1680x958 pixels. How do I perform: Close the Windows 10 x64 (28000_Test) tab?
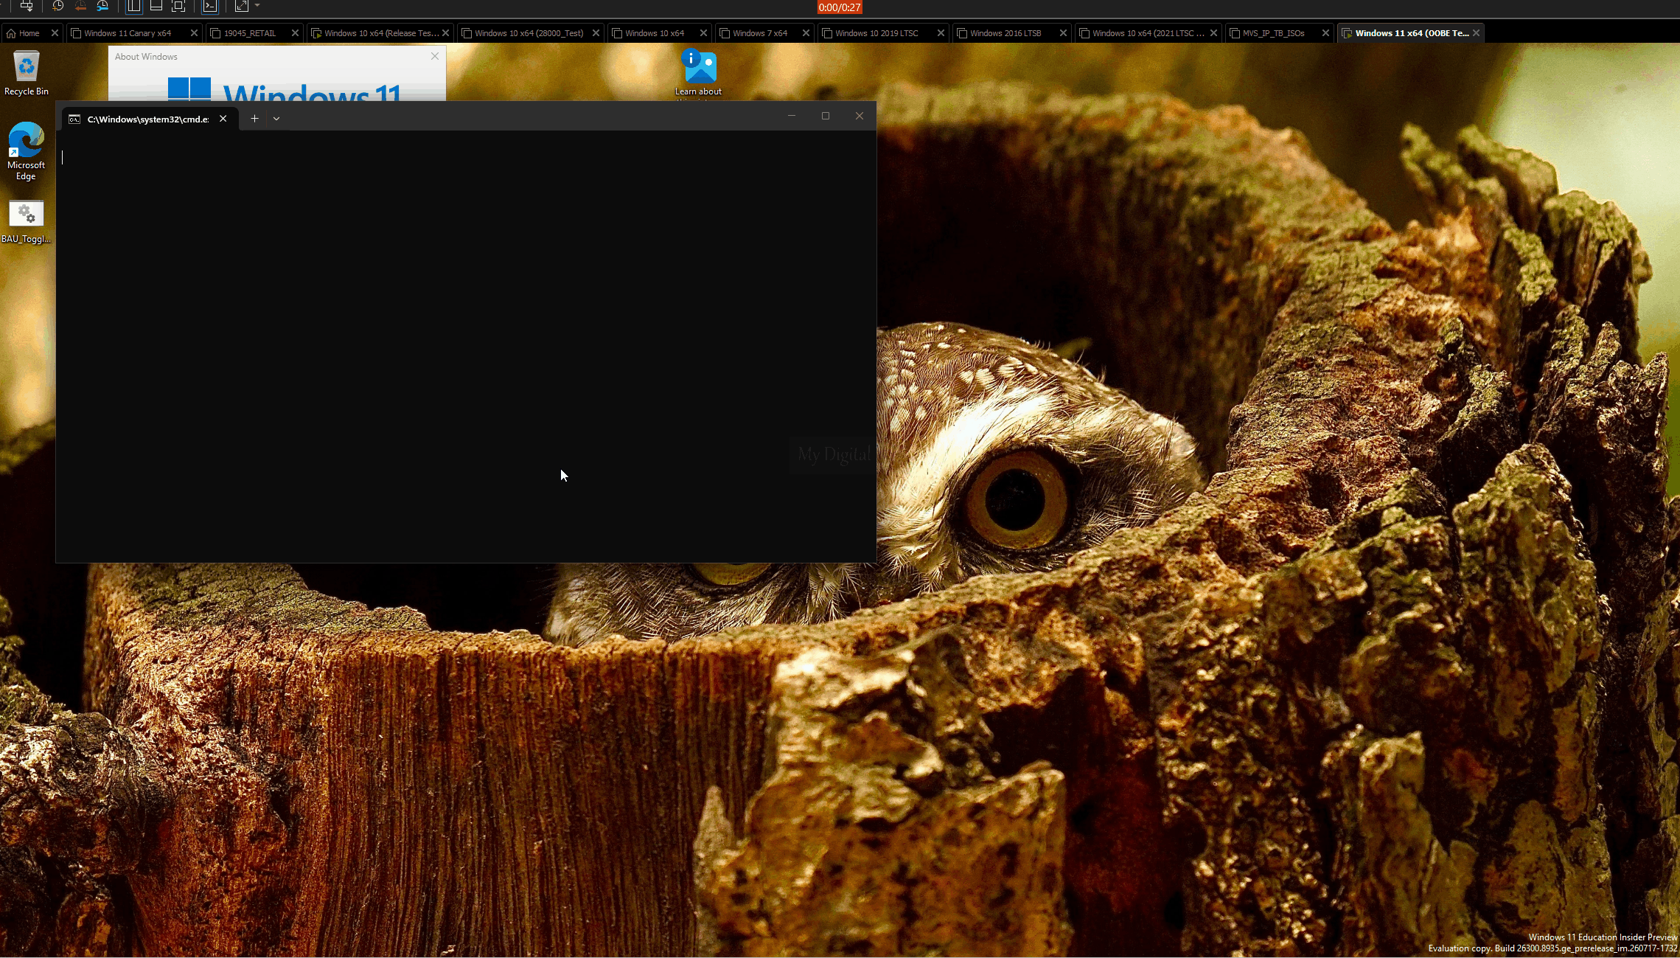coord(596,33)
